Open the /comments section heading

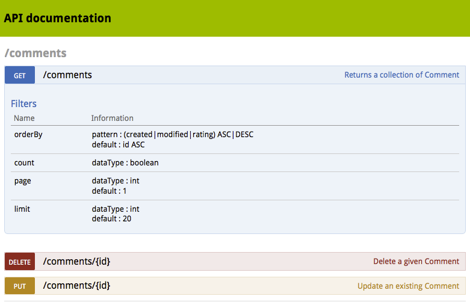(x=36, y=53)
